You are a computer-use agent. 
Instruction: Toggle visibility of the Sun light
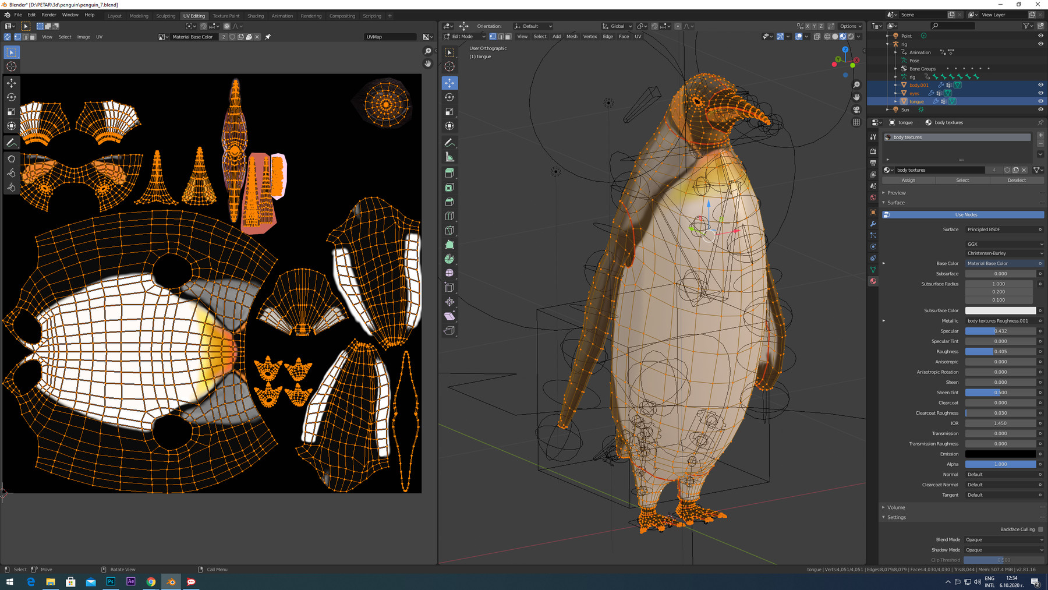(x=1040, y=109)
